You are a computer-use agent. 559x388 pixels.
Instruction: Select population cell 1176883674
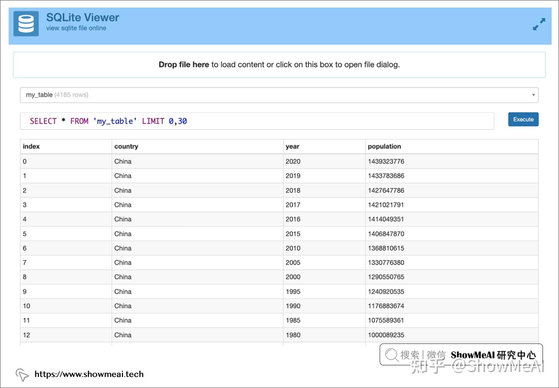pos(452,306)
